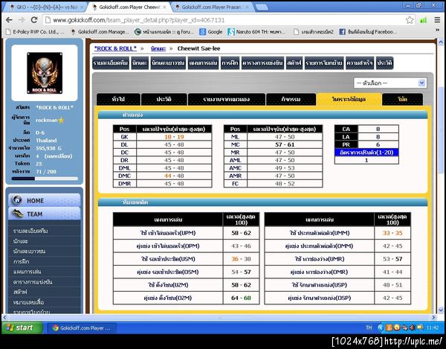The height and width of the screenshot is (349, 446).
Task: Click the (UPM) tactic row label
Action: tap(168, 233)
